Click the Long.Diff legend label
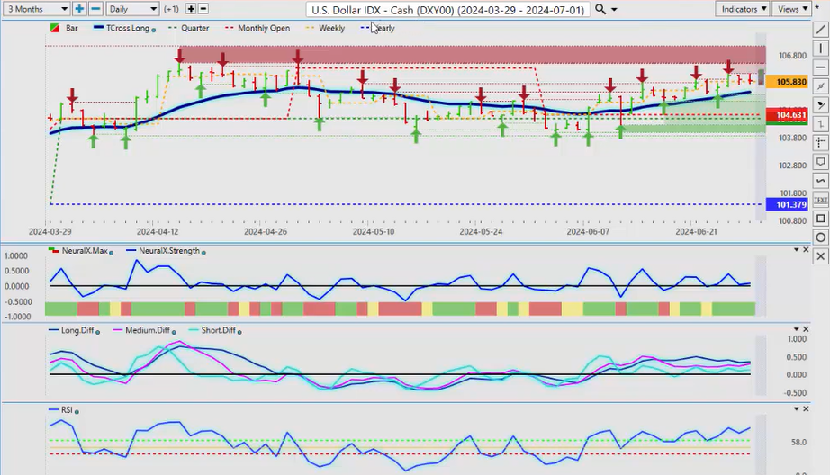The width and height of the screenshot is (830, 475). point(77,330)
